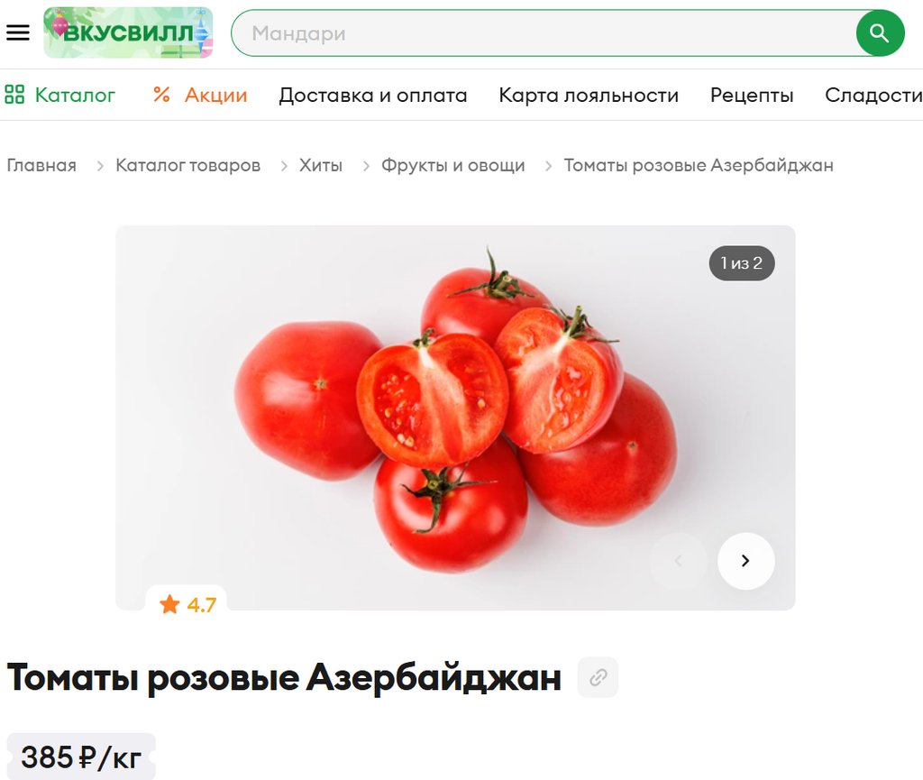Screen dimensions: 923x780
Task: Open the hamburger menu
Action: [x=18, y=32]
